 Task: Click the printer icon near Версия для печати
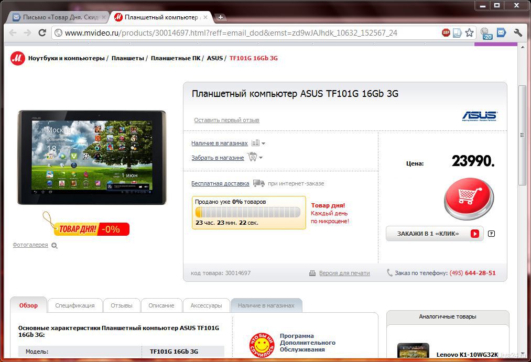[x=312, y=273]
